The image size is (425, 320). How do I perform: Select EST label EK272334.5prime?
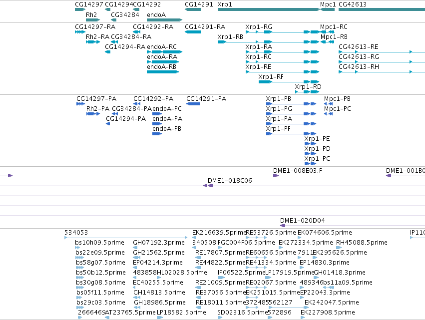coord(306,243)
